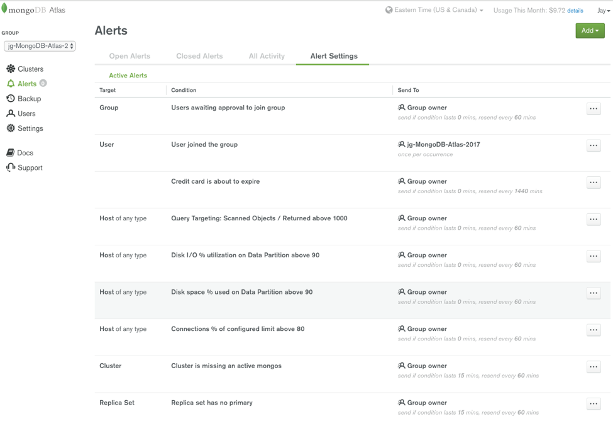Click the green Add dropdown button
The image size is (613, 426).
[x=590, y=31]
